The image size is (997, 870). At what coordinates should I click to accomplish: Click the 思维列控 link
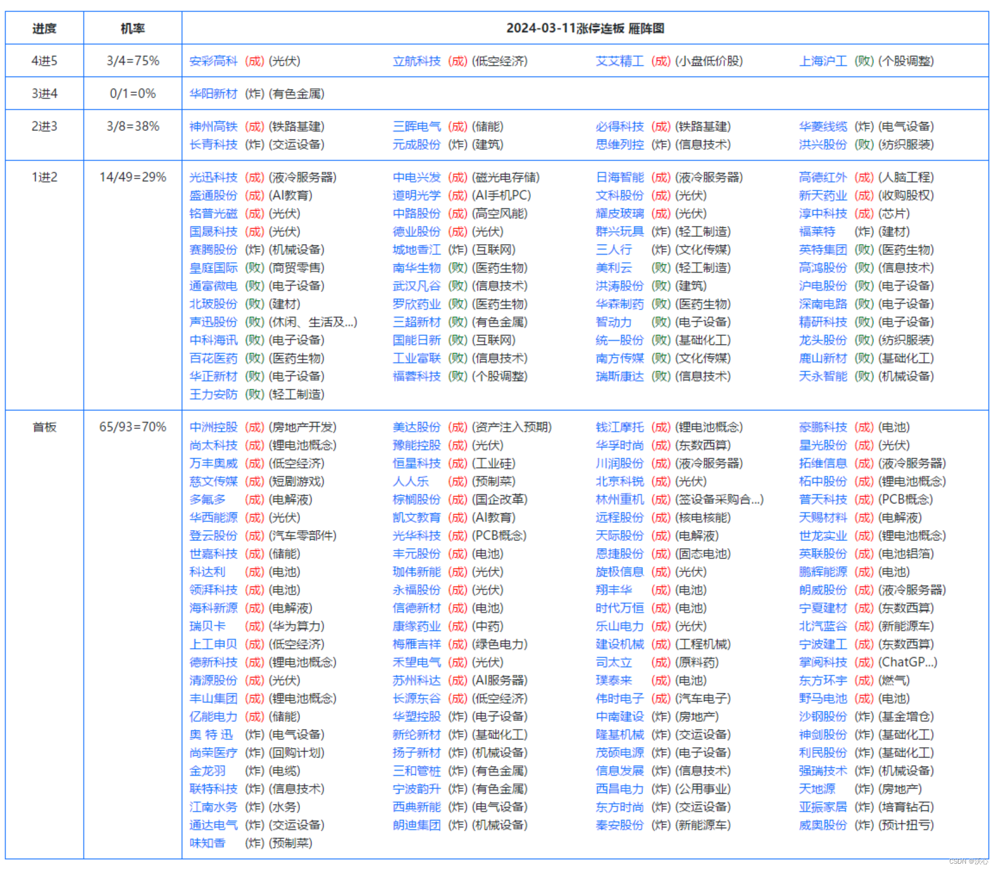coord(619,144)
